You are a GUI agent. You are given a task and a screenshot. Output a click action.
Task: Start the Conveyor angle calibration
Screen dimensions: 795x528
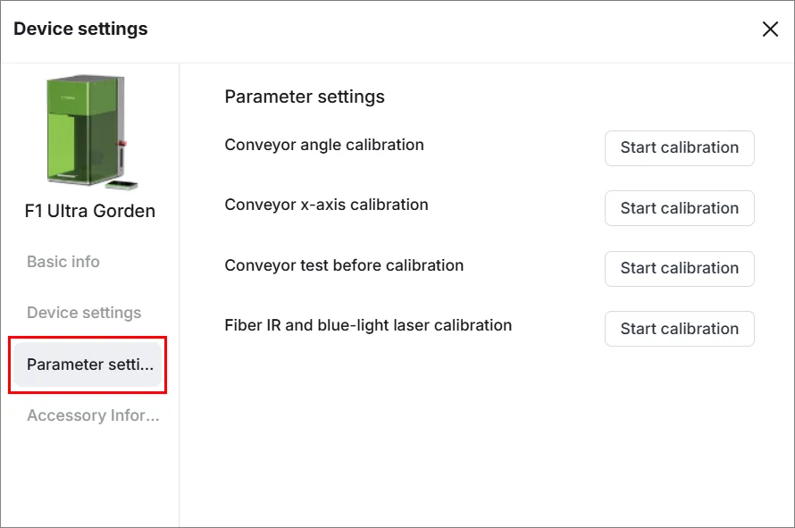click(680, 148)
